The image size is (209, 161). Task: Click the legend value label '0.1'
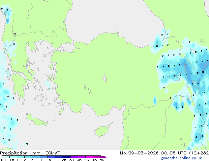click(x=4, y=160)
